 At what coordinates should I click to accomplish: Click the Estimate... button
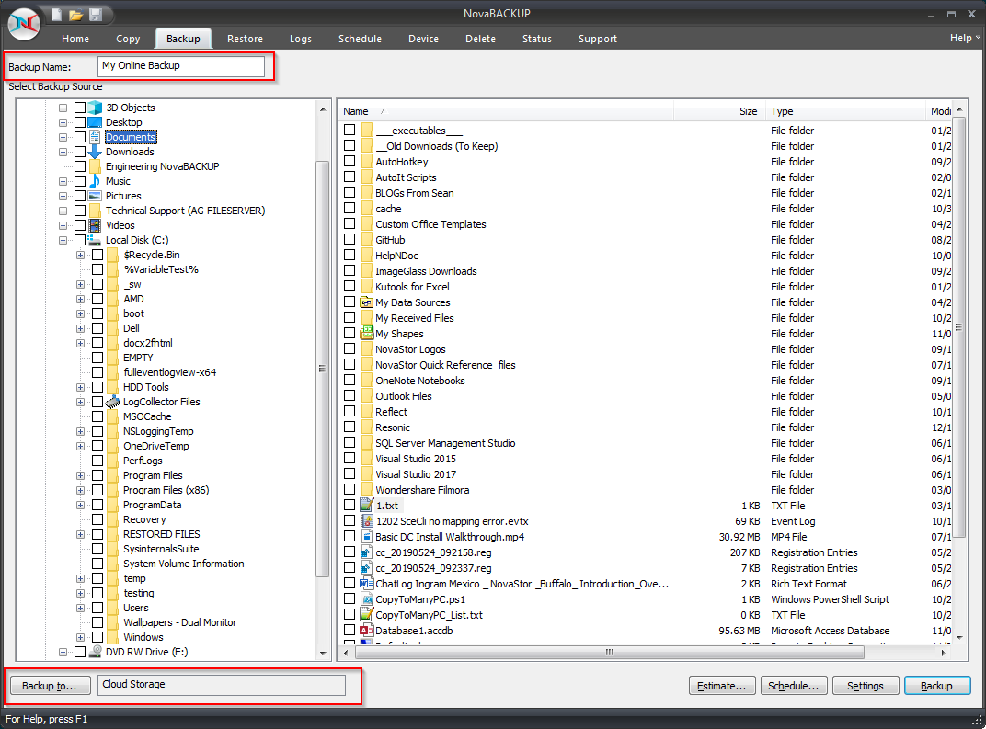pyautogui.click(x=721, y=686)
